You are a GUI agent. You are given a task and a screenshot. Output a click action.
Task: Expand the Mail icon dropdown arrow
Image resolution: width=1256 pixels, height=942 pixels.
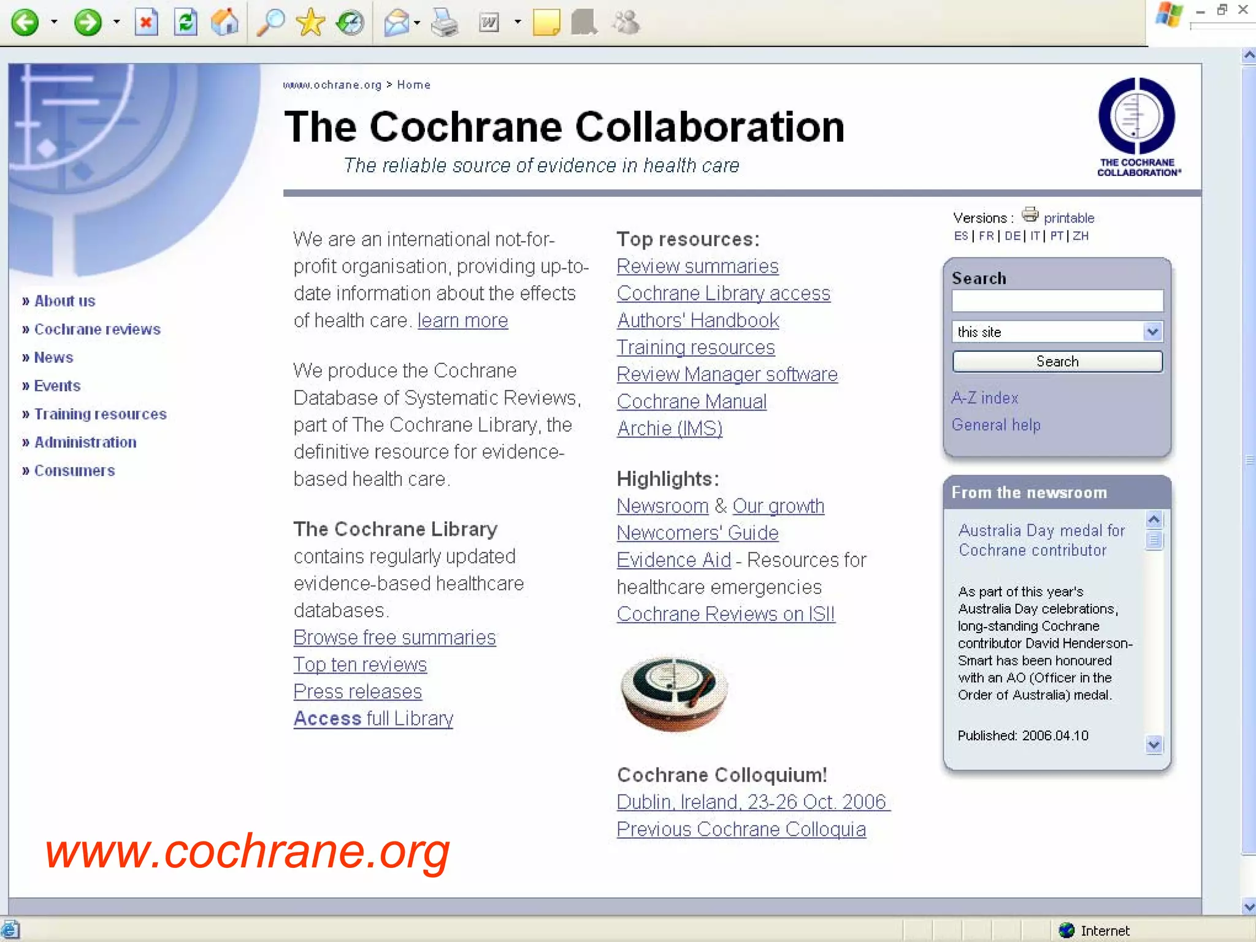417,23
